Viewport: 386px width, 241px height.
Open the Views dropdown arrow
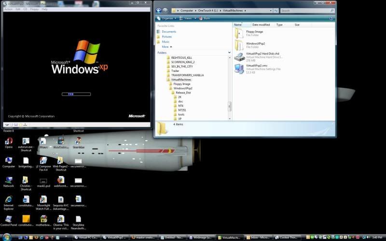tap(195, 18)
